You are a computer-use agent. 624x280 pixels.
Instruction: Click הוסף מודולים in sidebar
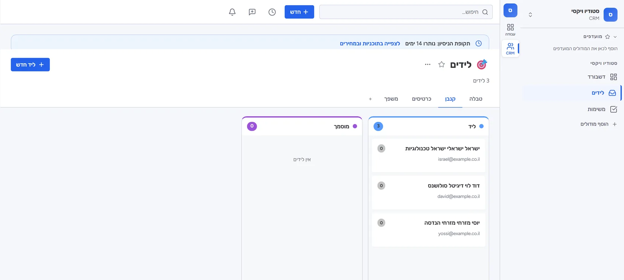(x=595, y=124)
